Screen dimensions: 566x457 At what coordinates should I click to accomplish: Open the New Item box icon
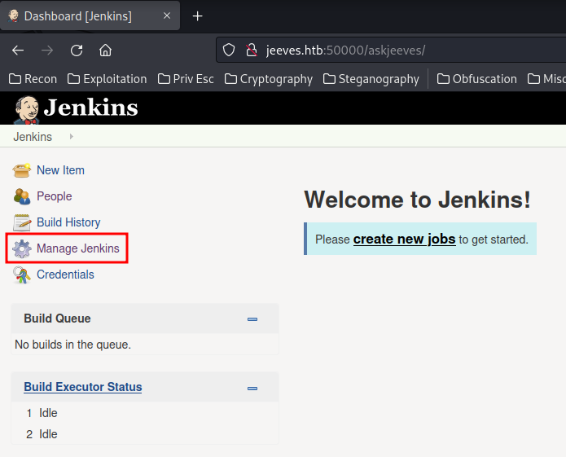coord(22,170)
